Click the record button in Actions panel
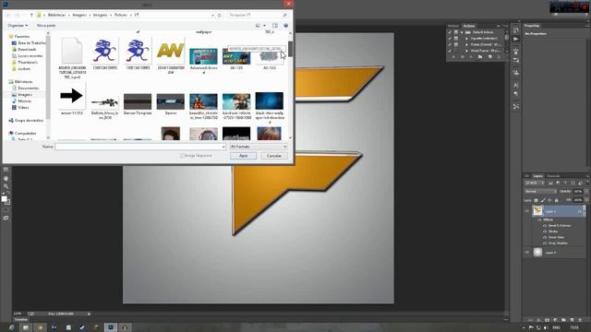This screenshot has height=332, width=591. click(x=463, y=57)
